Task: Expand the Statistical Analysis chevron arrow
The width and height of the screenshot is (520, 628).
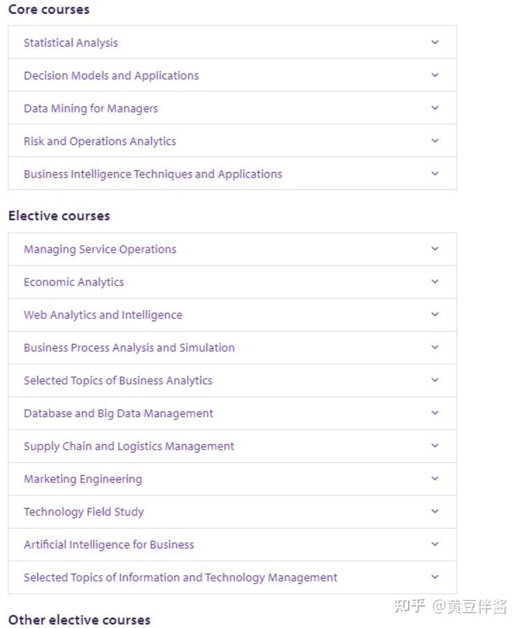Action: 434,42
